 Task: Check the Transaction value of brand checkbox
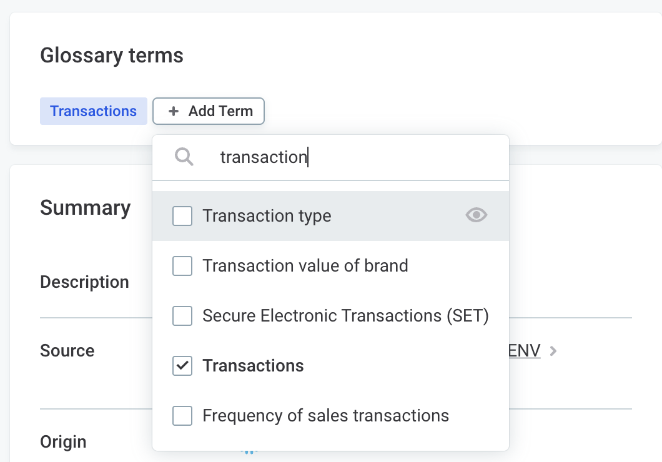click(x=182, y=265)
